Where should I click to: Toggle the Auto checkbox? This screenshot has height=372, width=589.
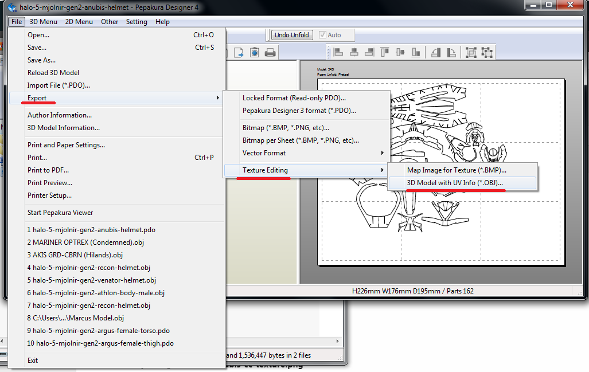tap(322, 35)
